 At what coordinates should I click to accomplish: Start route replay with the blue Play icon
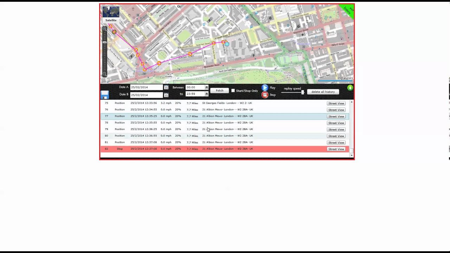pyautogui.click(x=265, y=87)
